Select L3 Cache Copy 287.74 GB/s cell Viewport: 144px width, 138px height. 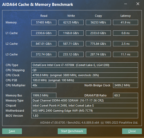[x=98, y=54]
